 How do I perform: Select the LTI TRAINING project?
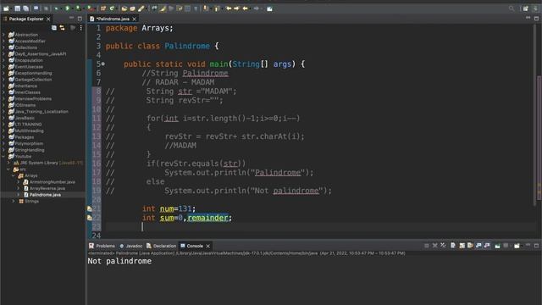[x=28, y=125]
